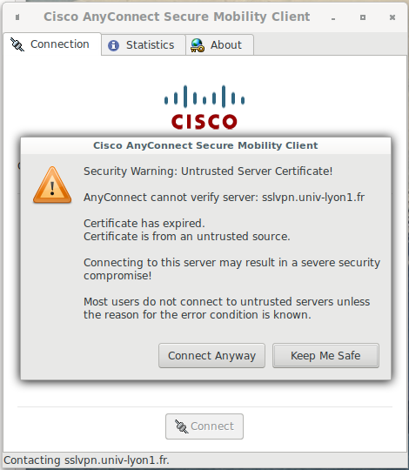This screenshot has width=409, height=470.
Task: Open the Statistics tab
Action: pos(144,45)
